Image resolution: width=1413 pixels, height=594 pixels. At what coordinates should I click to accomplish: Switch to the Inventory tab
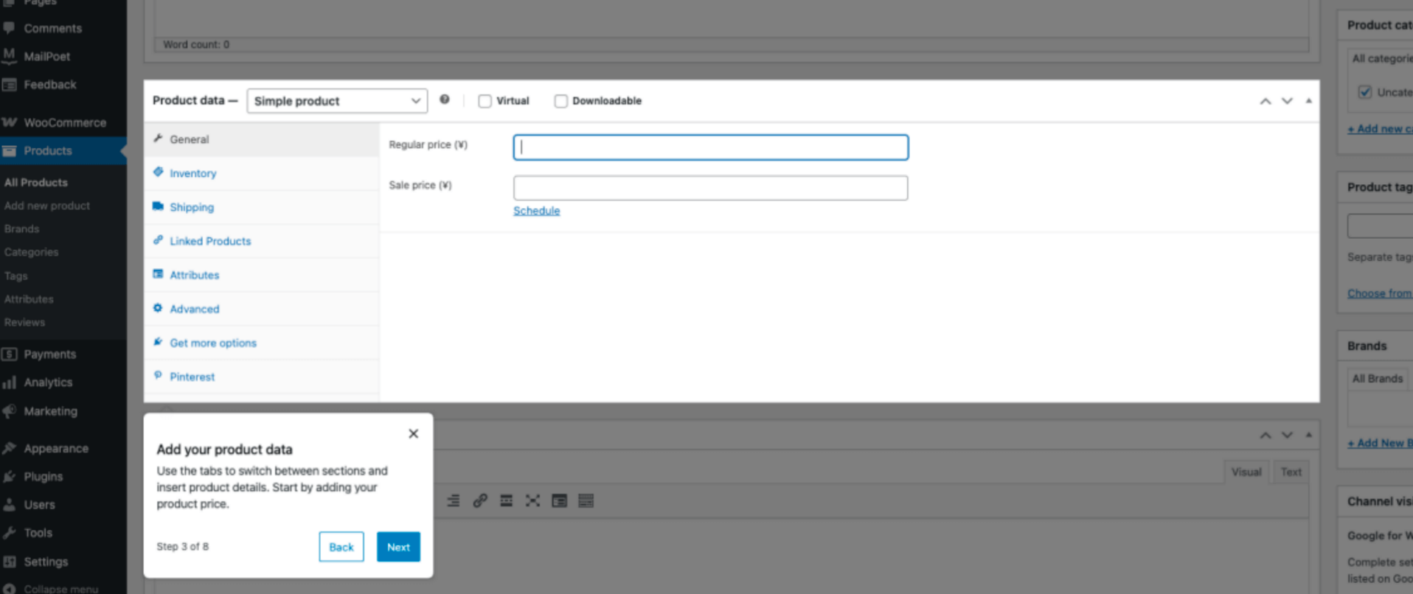click(x=192, y=173)
